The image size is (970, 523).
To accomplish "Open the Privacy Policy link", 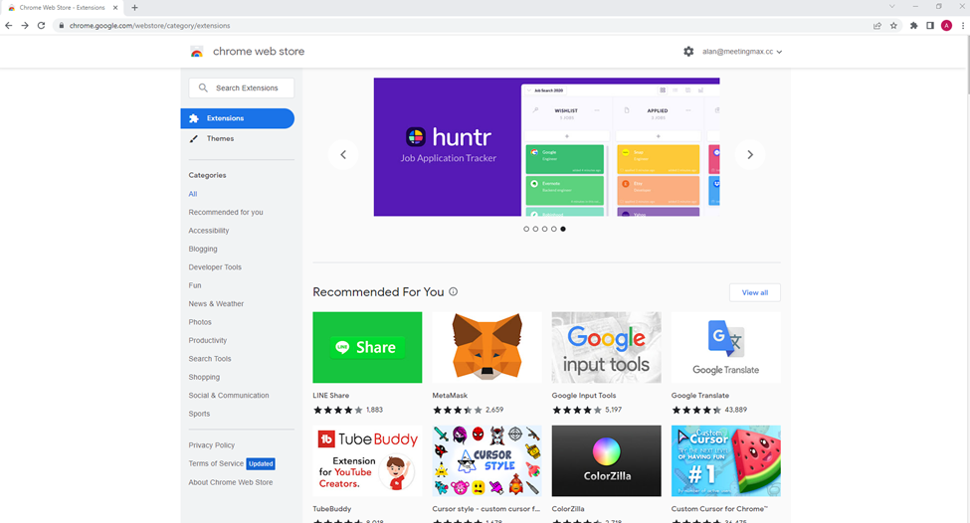I will pyautogui.click(x=212, y=445).
